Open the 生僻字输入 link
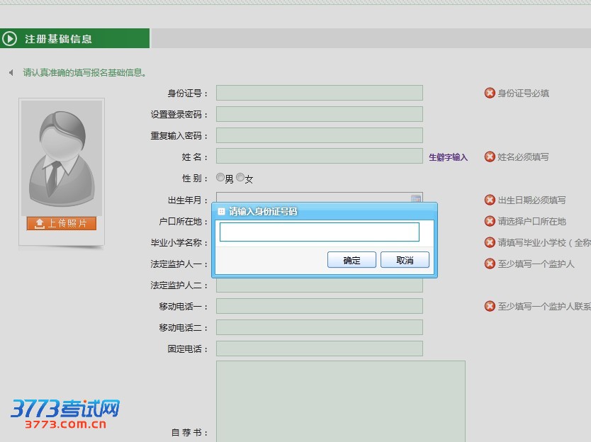The image size is (591, 442). [448, 157]
